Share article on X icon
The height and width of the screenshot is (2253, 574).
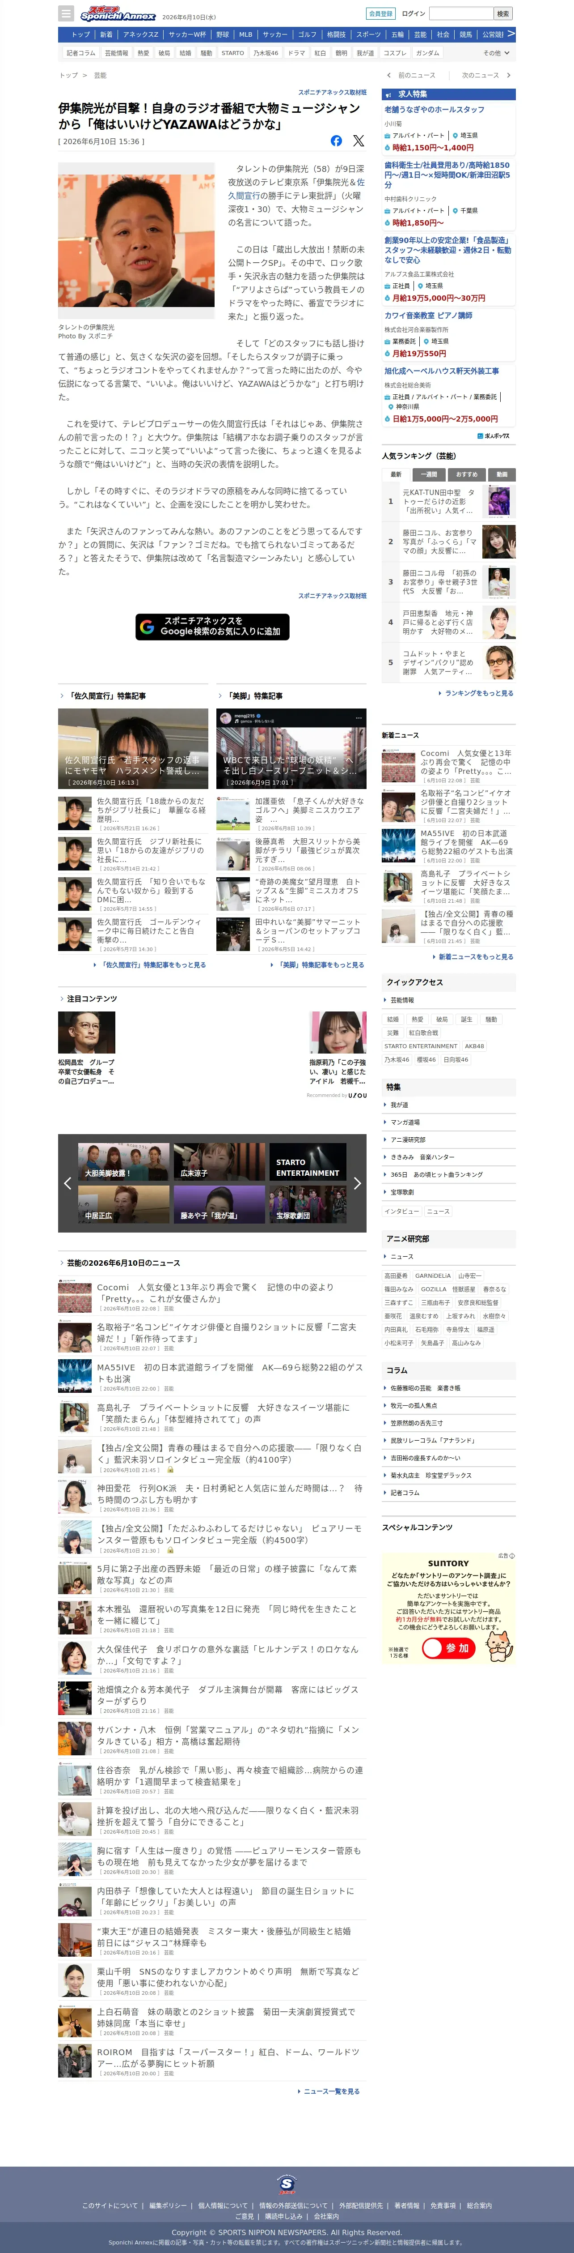(358, 141)
